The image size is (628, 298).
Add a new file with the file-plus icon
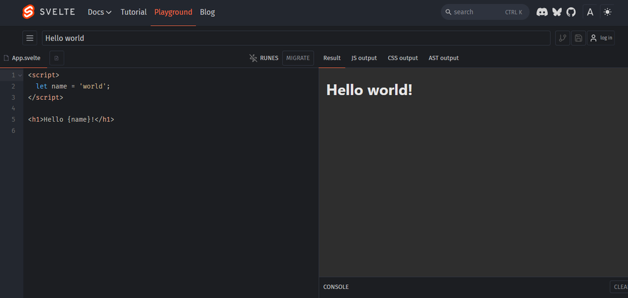57,58
